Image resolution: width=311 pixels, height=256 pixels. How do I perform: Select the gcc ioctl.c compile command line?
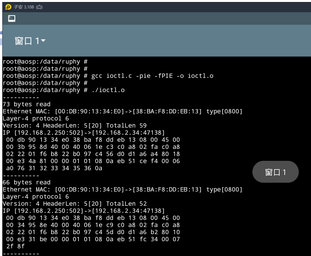[108, 76]
